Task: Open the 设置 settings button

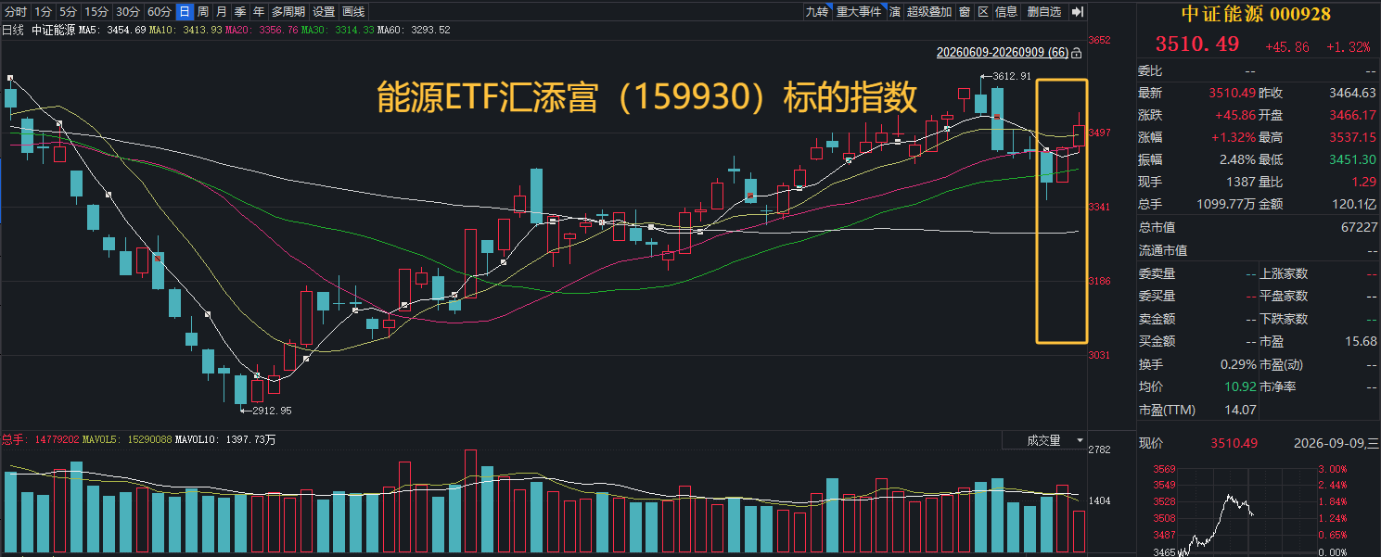Action: pos(324,12)
